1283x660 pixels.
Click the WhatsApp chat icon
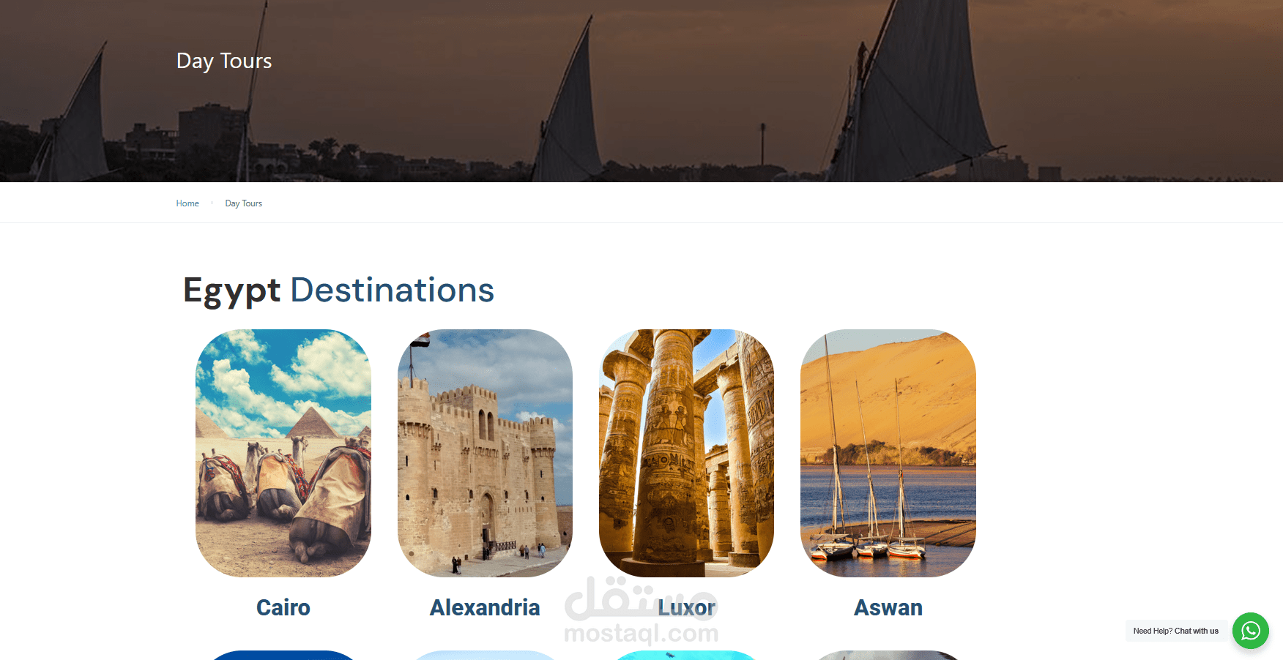click(x=1250, y=631)
